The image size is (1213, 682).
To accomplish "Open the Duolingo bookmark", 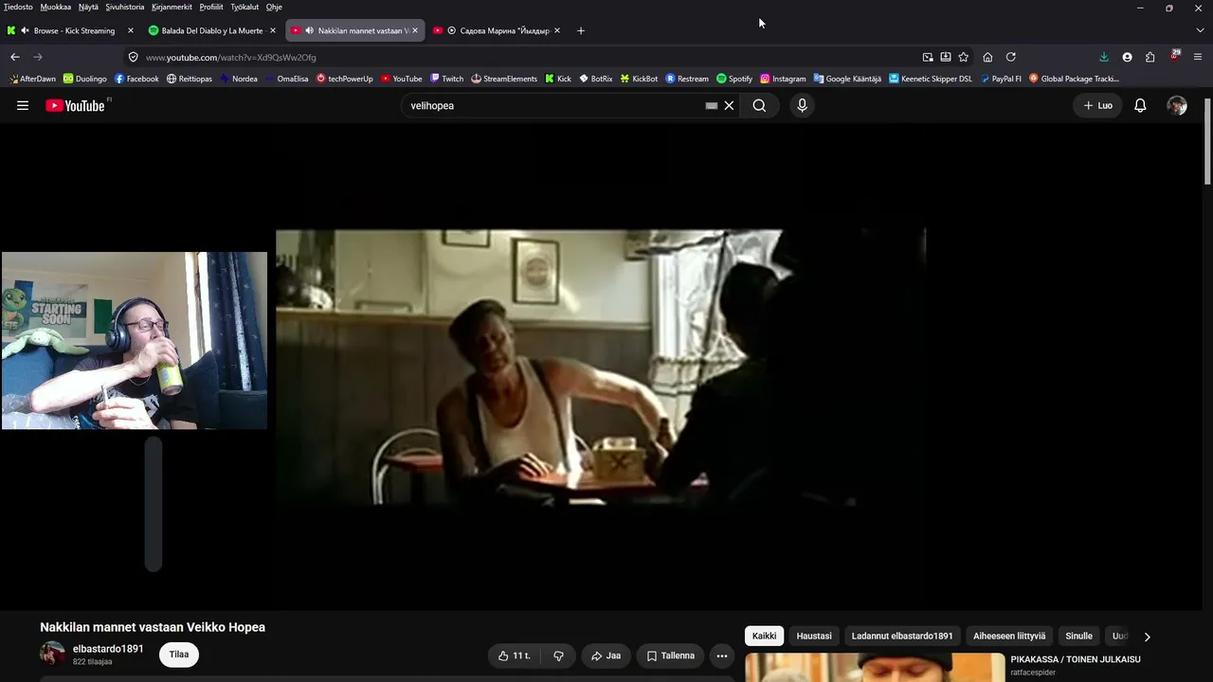I will (85, 79).
